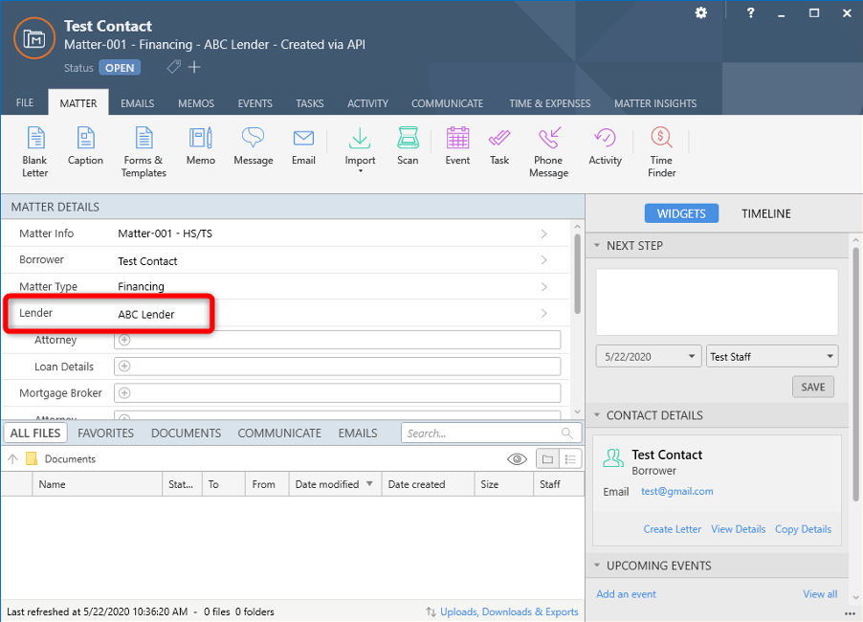The width and height of the screenshot is (863, 622).
Task: Expand the Matter Info row
Action: point(543,233)
